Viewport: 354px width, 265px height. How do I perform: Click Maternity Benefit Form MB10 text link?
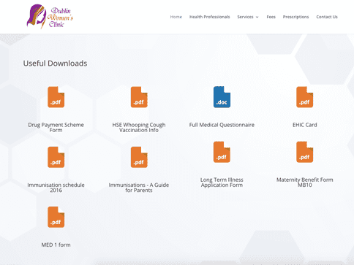tap(305, 183)
